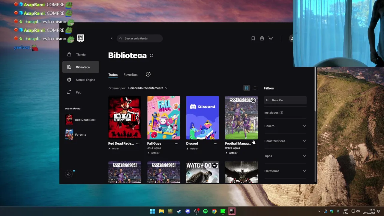384x216 pixels.
Task: Open the Discord cover
Action: click(x=202, y=118)
